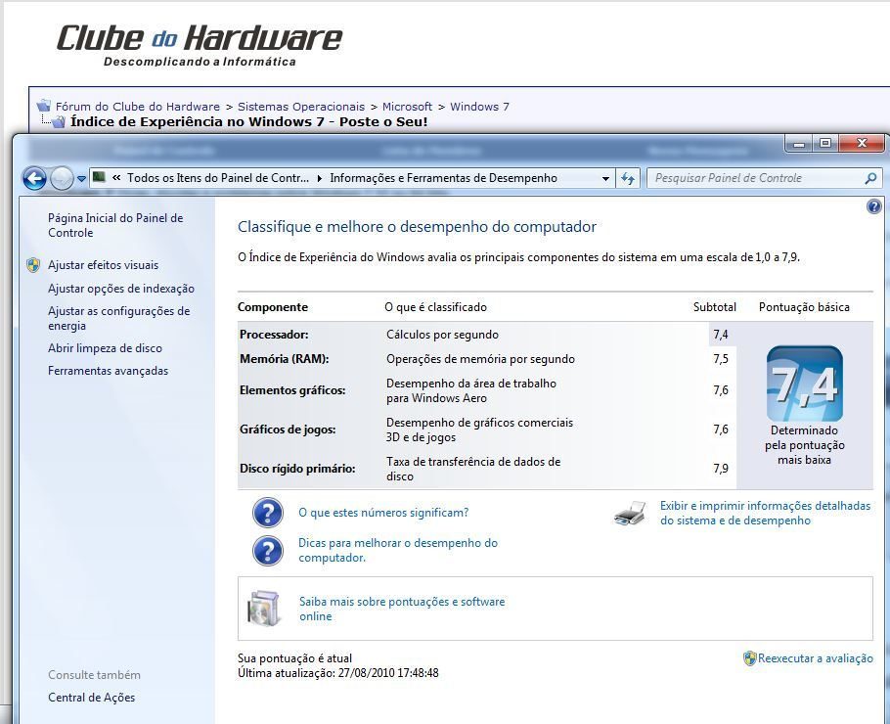Select the Memória (RAM) row label
Image resolution: width=890 pixels, height=724 pixels.
coord(285,359)
